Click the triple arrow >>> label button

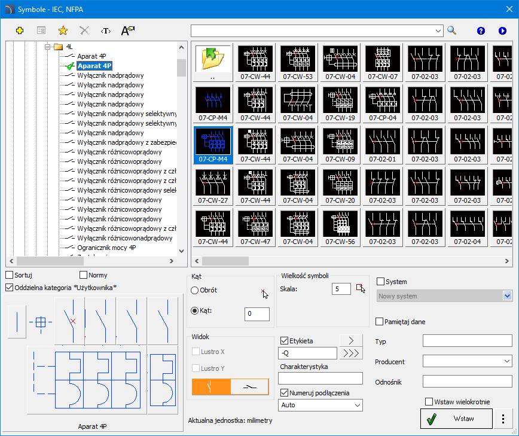point(351,353)
